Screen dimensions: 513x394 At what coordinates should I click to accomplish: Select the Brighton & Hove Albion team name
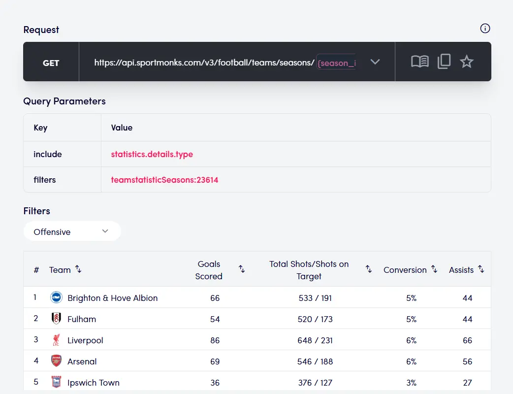point(113,298)
